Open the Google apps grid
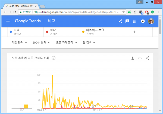 pos(135,21)
